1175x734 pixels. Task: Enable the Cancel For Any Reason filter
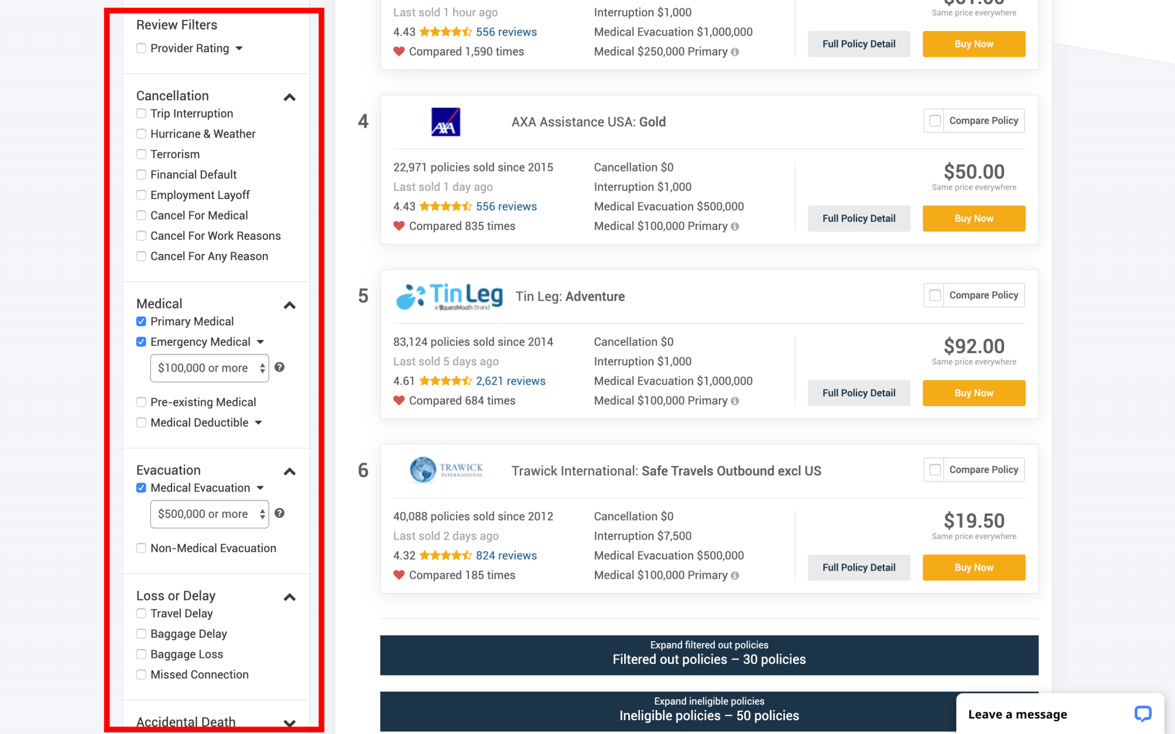(x=141, y=256)
